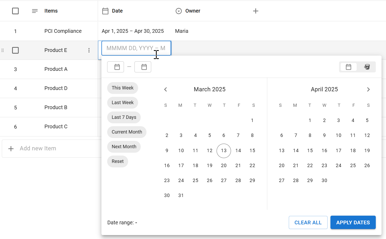Open the Date column header calendar icon
386x239 pixels.
[106, 11]
